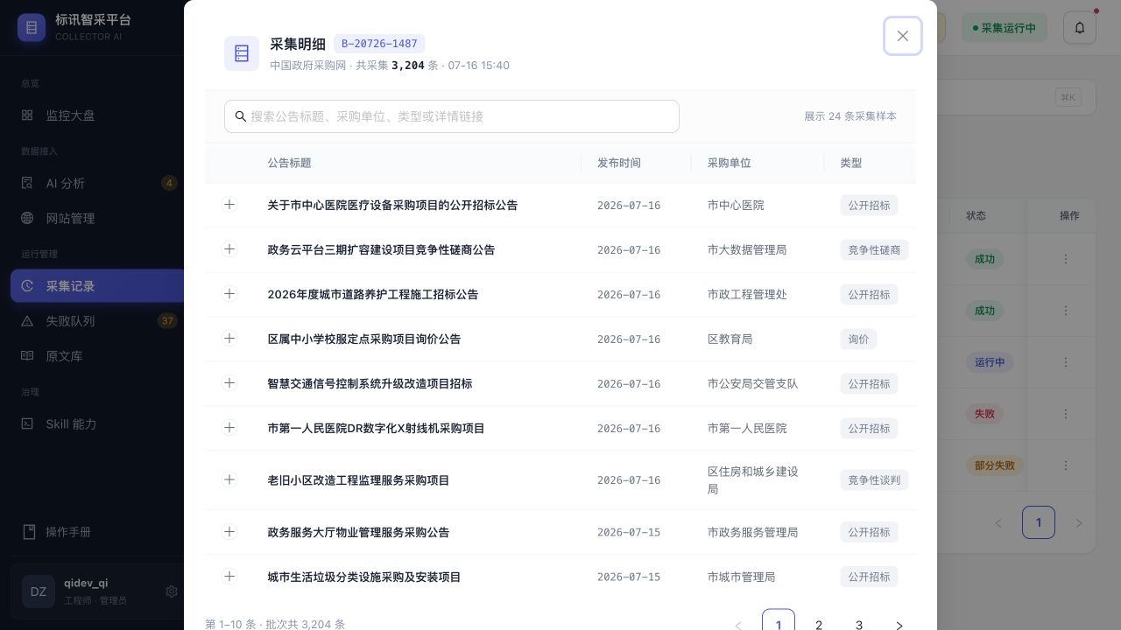Click the 状态 column header in background

[x=976, y=215]
